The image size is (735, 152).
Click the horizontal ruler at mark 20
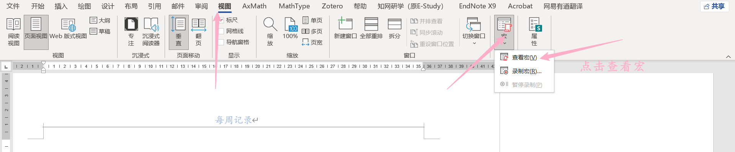tap(258, 66)
